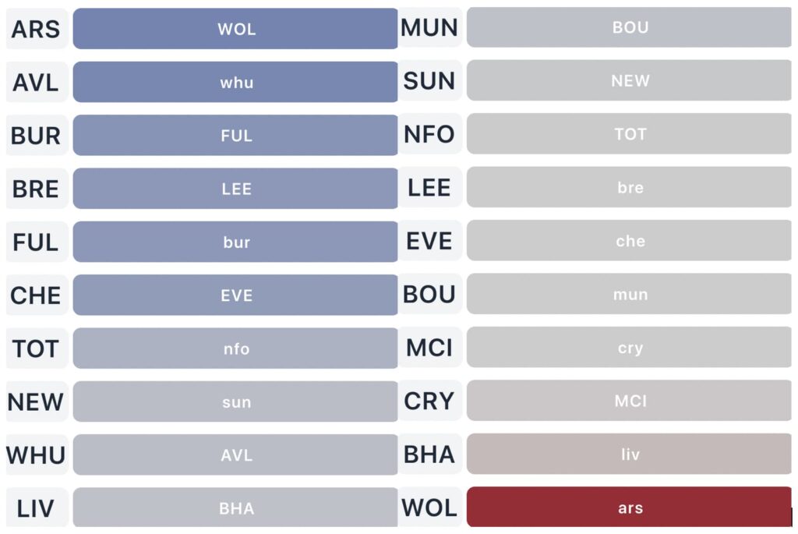Click the nfo fixture bar beside TOT
This screenshot has height=534, width=798.
tap(235, 348)
